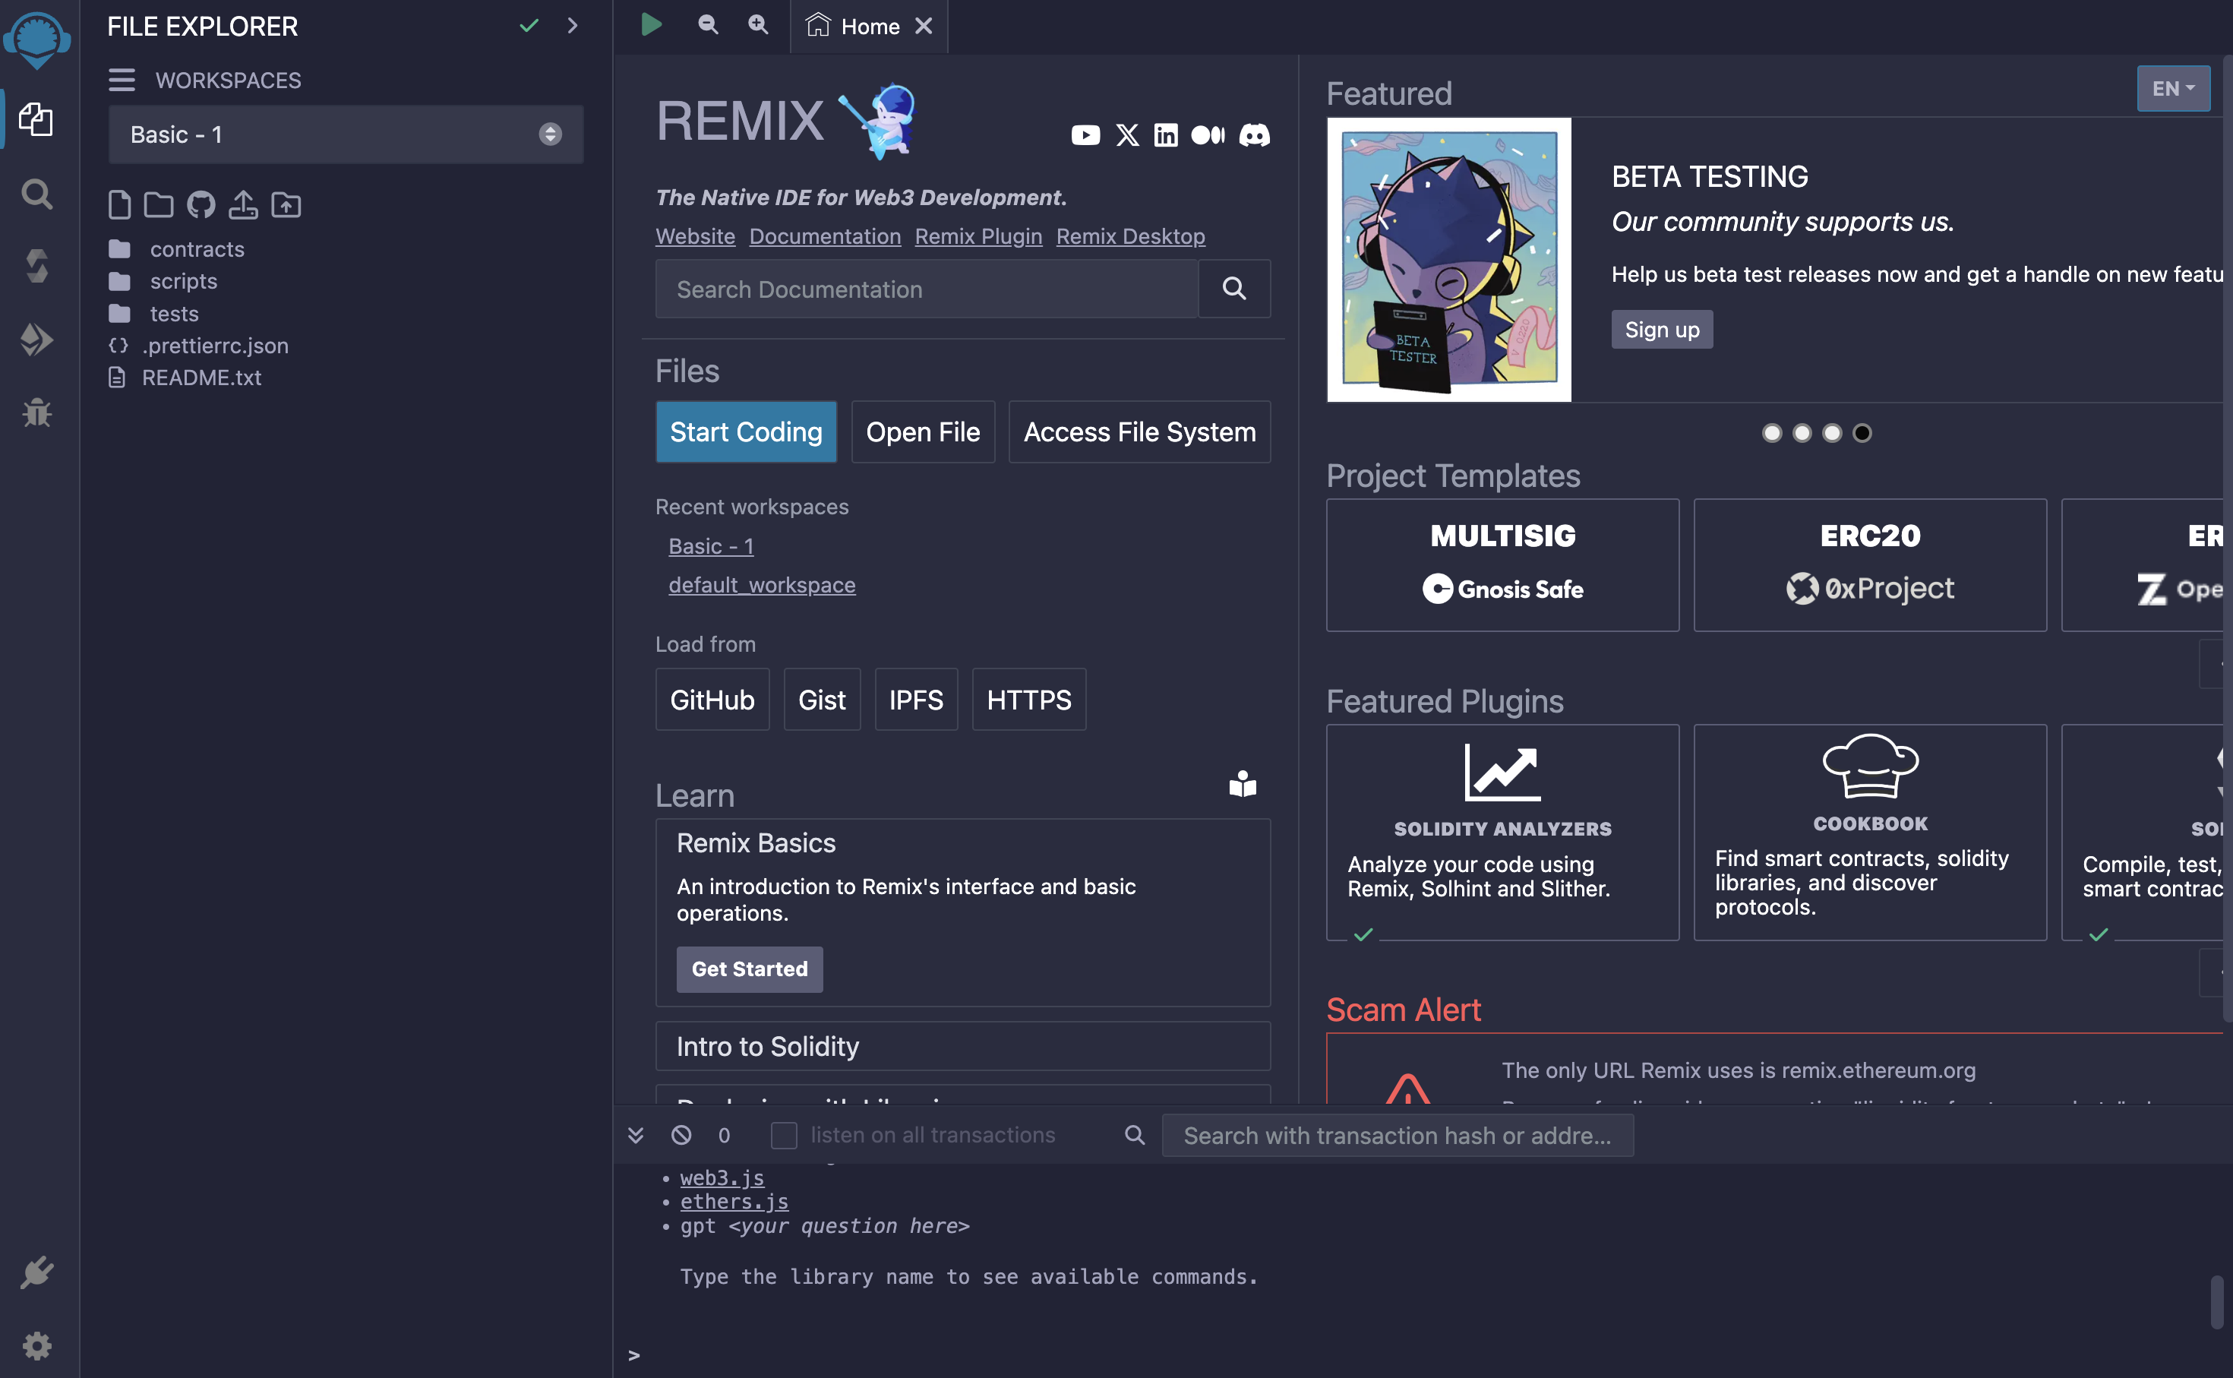Expand the terminal with the double-chevron
This screenshot has width=2233, height=1378.
click(x=635, y=1135)
